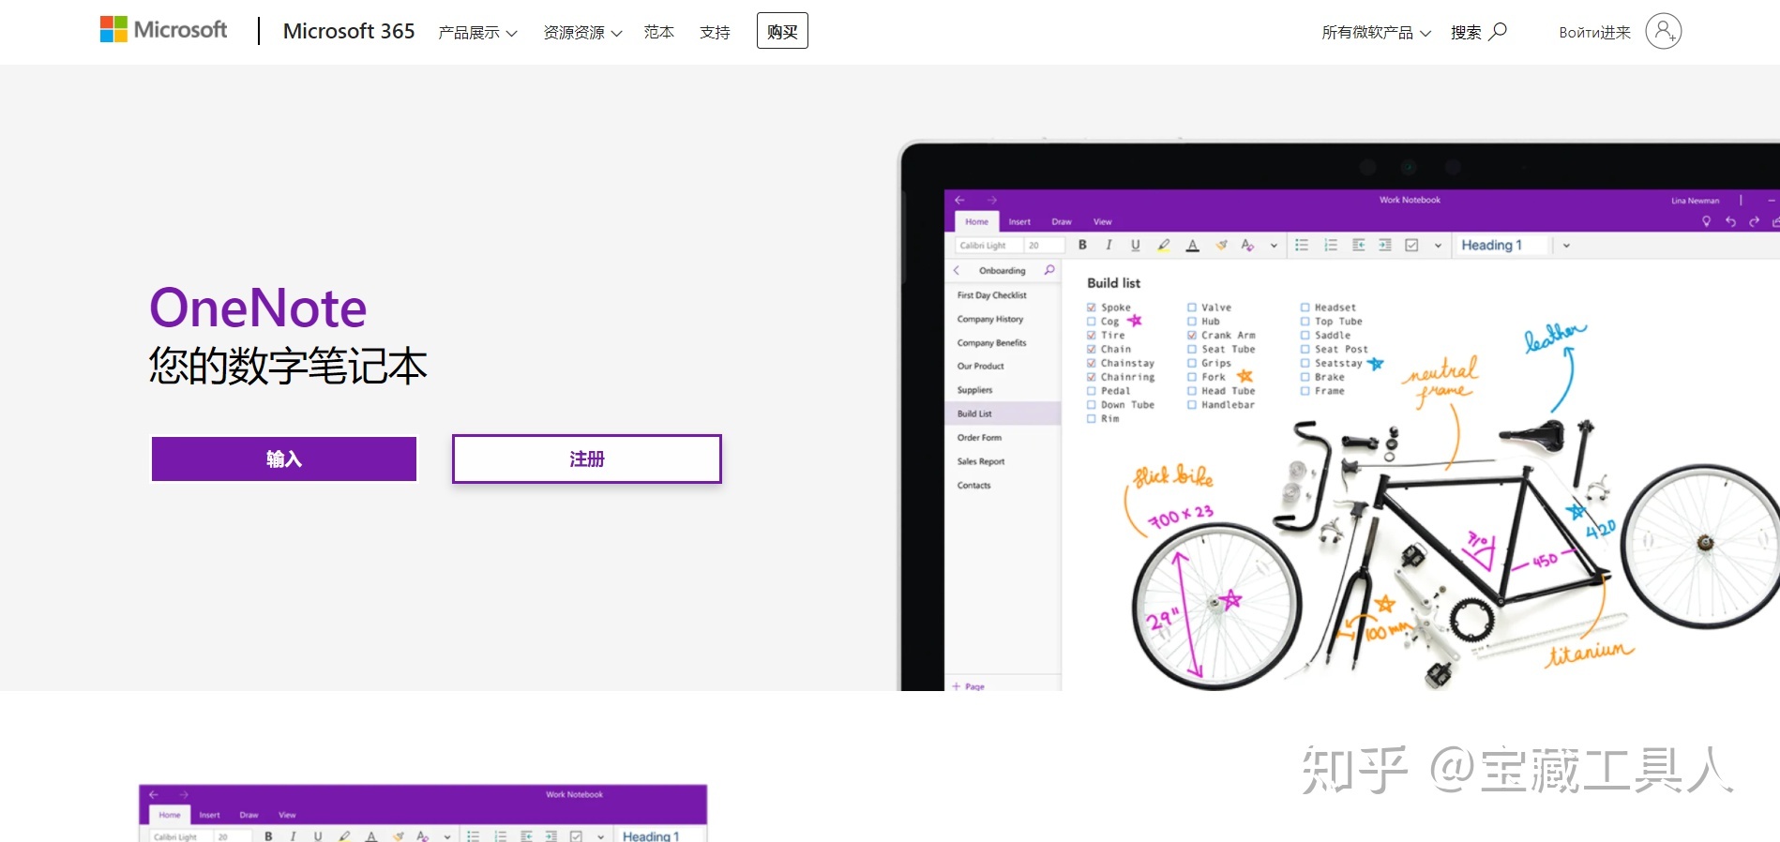Increase indent in the tablet OneNote toolbar
This screenshot has height=842, width=1780.
coord(1384,245)
